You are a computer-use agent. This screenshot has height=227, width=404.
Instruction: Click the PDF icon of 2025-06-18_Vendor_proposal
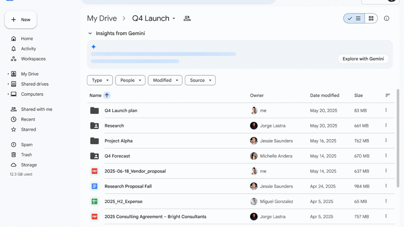pyautogui.click(x=94, y=171)
